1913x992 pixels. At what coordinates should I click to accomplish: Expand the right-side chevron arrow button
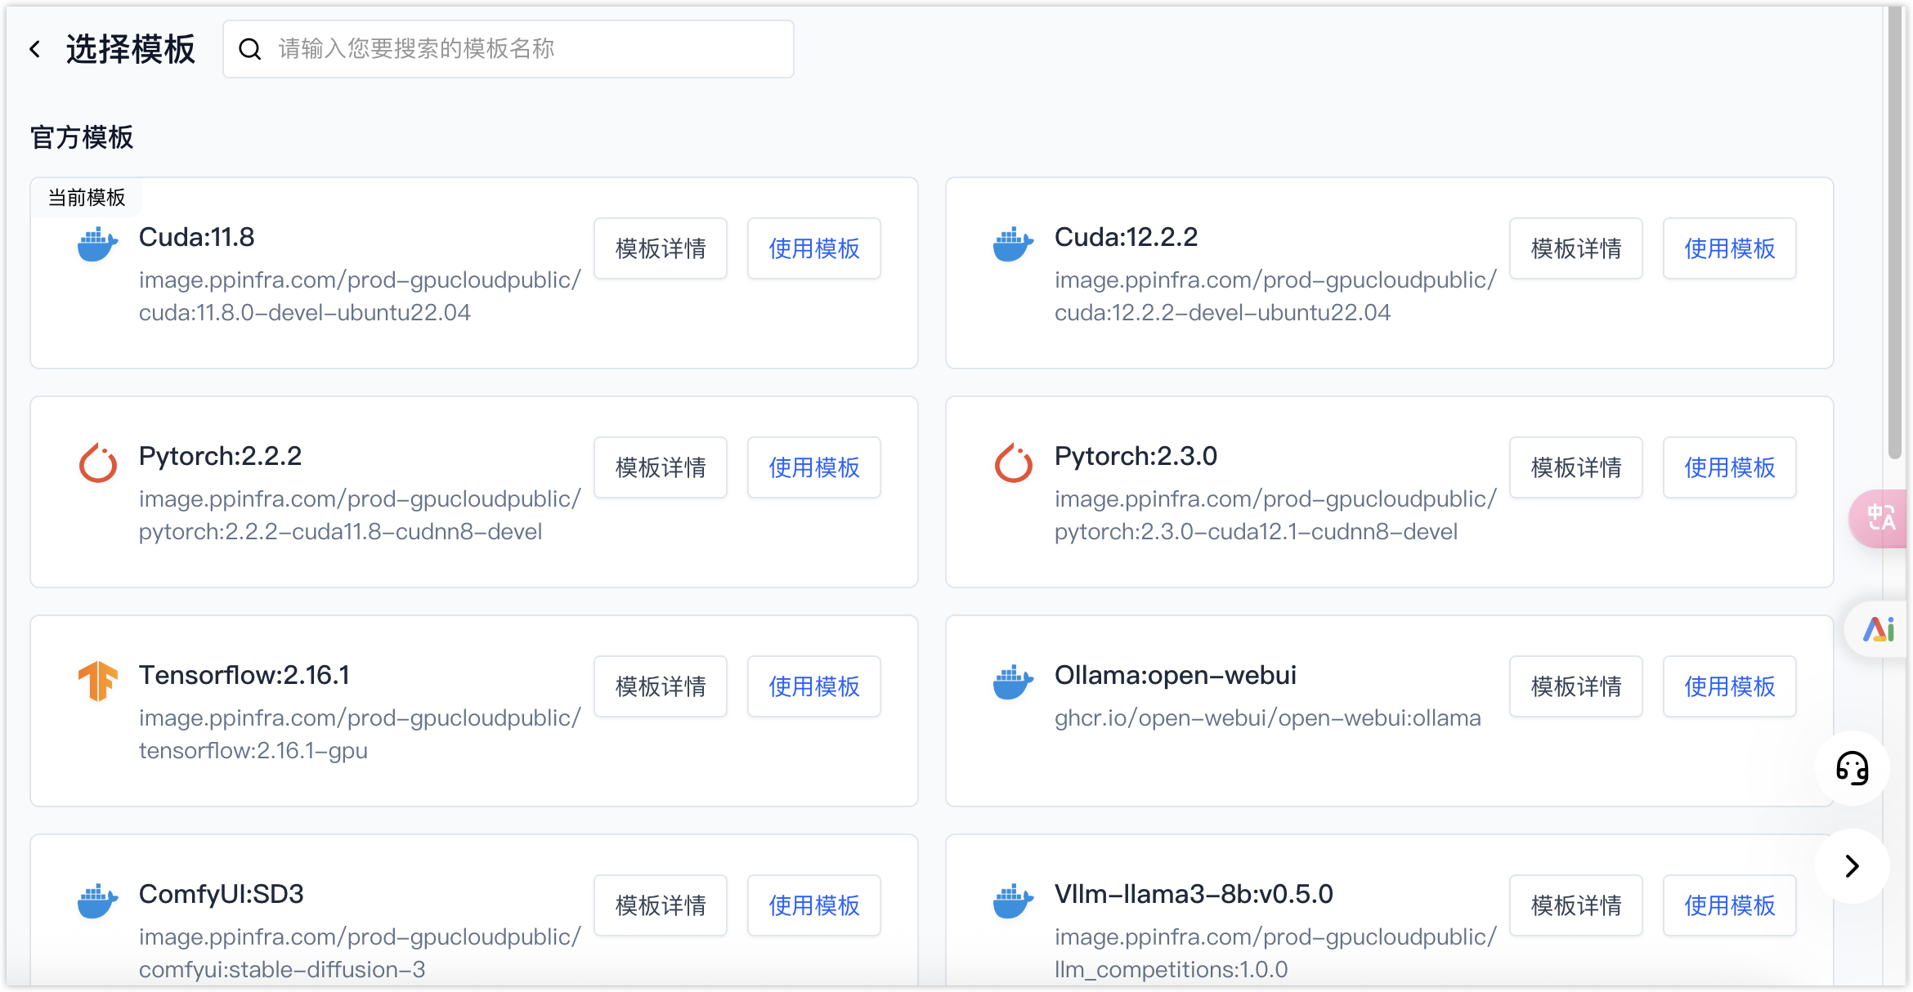pyautogui.click(x=1852, y=866)
